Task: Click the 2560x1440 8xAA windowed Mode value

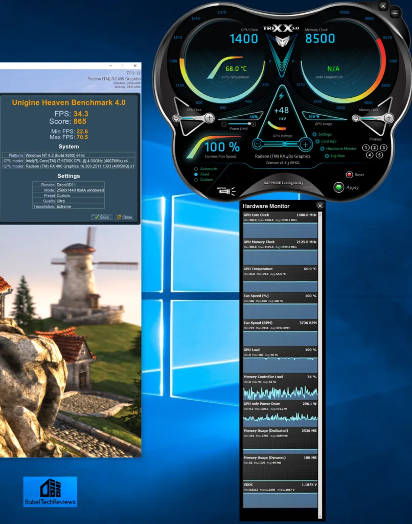Action: [x=80, y=190]
